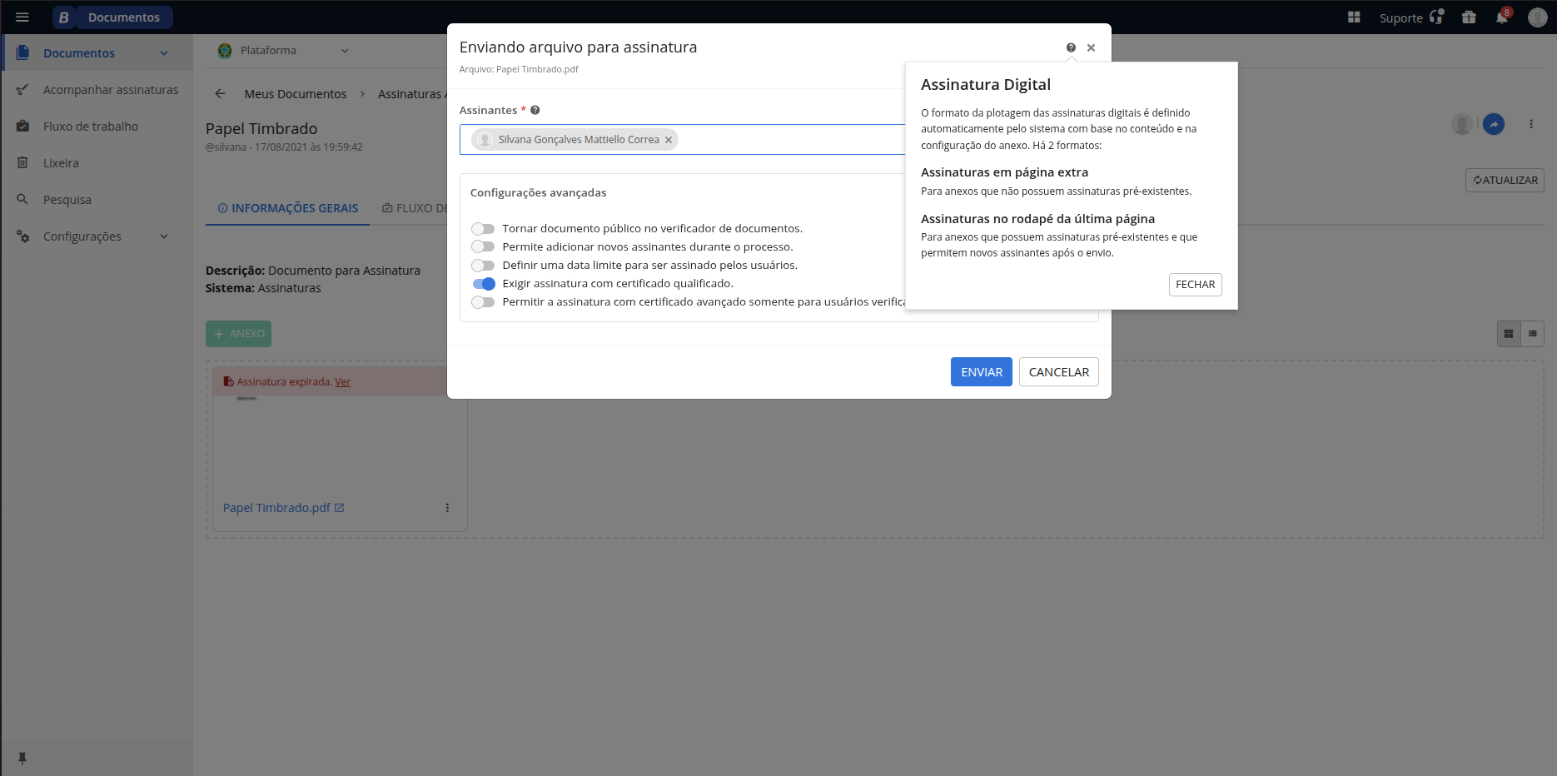Expand the Plataforma dropdown
The width and height of the screenshot is (1557, 776).
(345, 51)
